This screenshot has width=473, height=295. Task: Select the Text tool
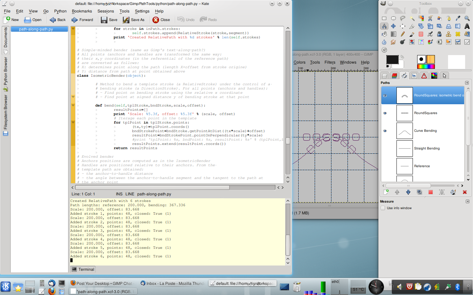(x=467, y=26)
